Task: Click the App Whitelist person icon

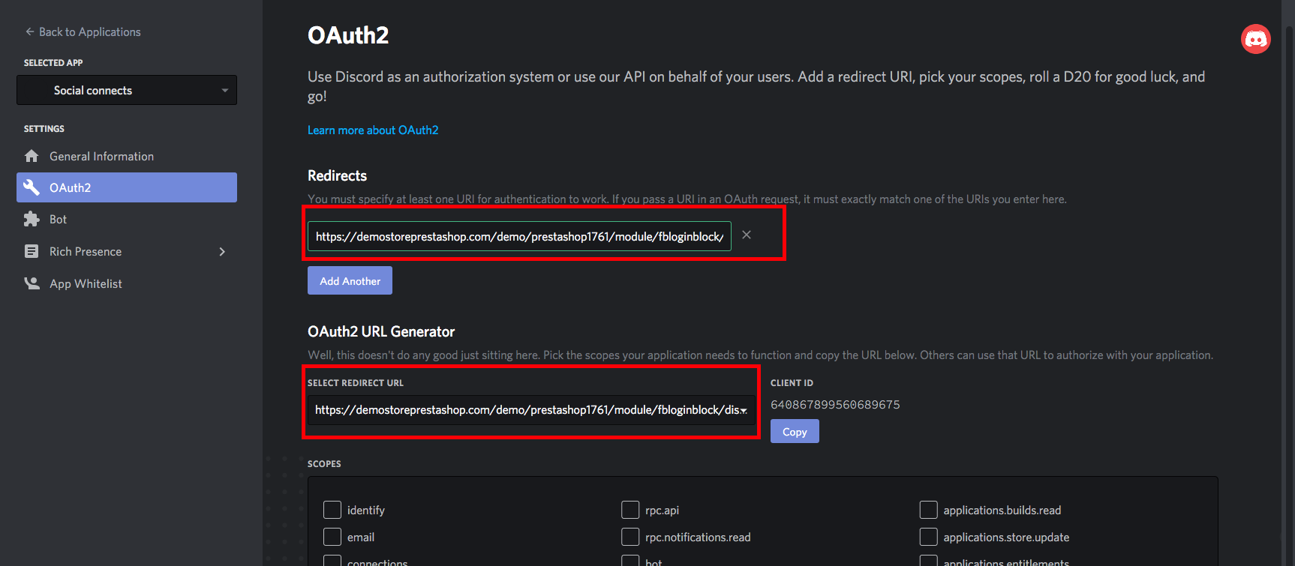Action: pos(32,283)
